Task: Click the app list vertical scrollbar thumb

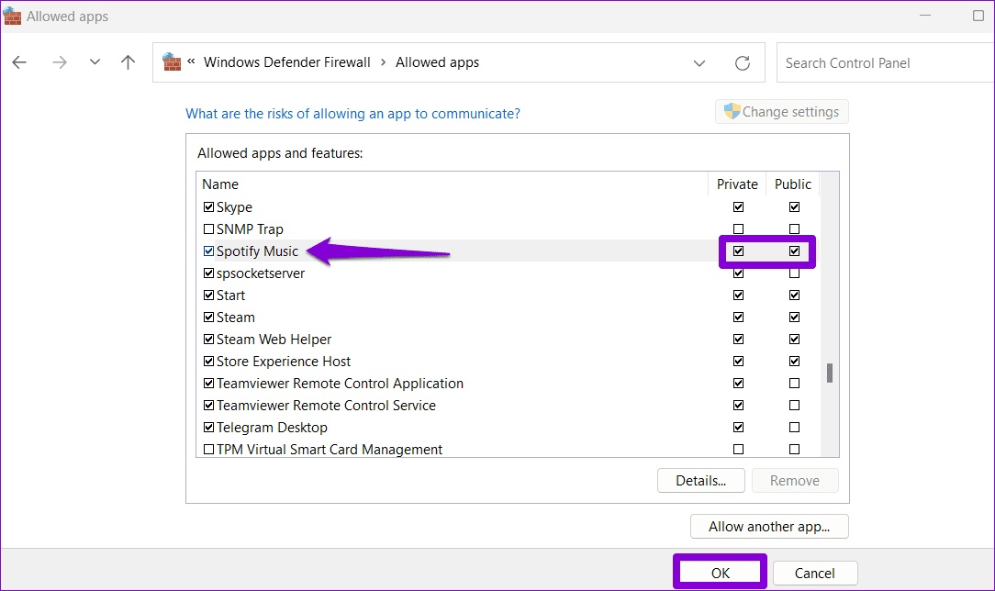Action: tap(830, 373)
